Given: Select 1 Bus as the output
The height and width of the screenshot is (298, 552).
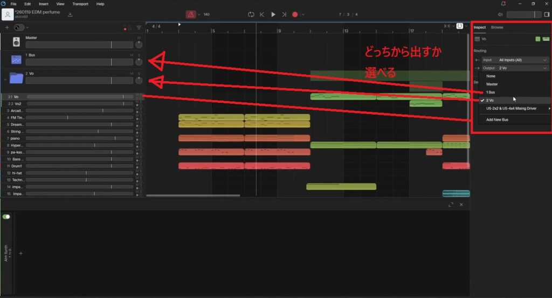Looking at the screenshot, I should pos(491,92).
